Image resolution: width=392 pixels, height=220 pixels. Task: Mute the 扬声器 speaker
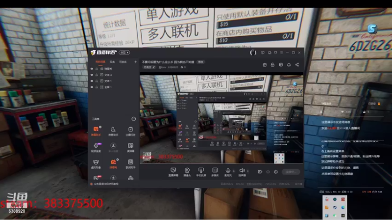[x=242, y=172]
